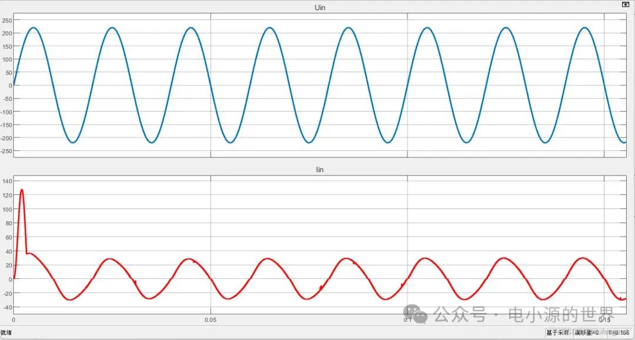
Task: Click the 140 label on Iin axis
Action: pos(7,181)
